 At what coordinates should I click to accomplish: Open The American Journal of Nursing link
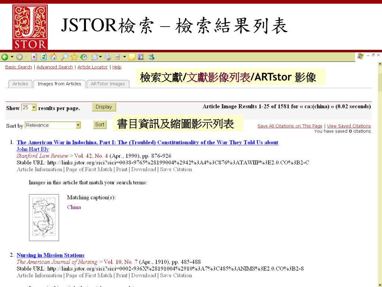point(57,262)
